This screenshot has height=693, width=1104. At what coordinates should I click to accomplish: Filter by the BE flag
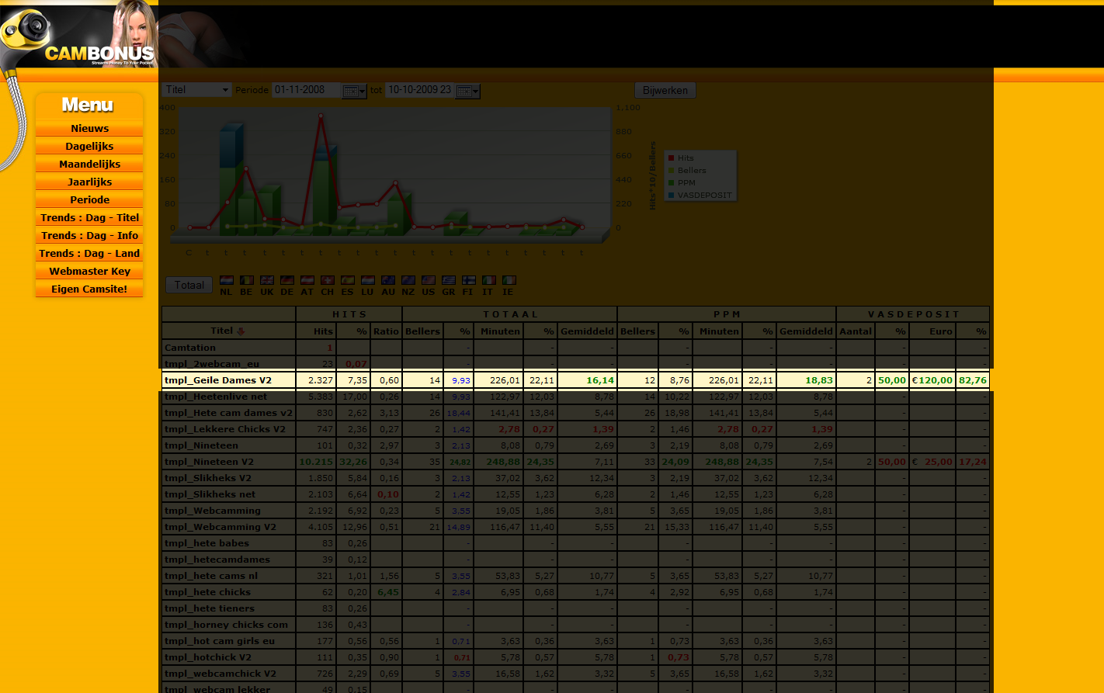247,280
